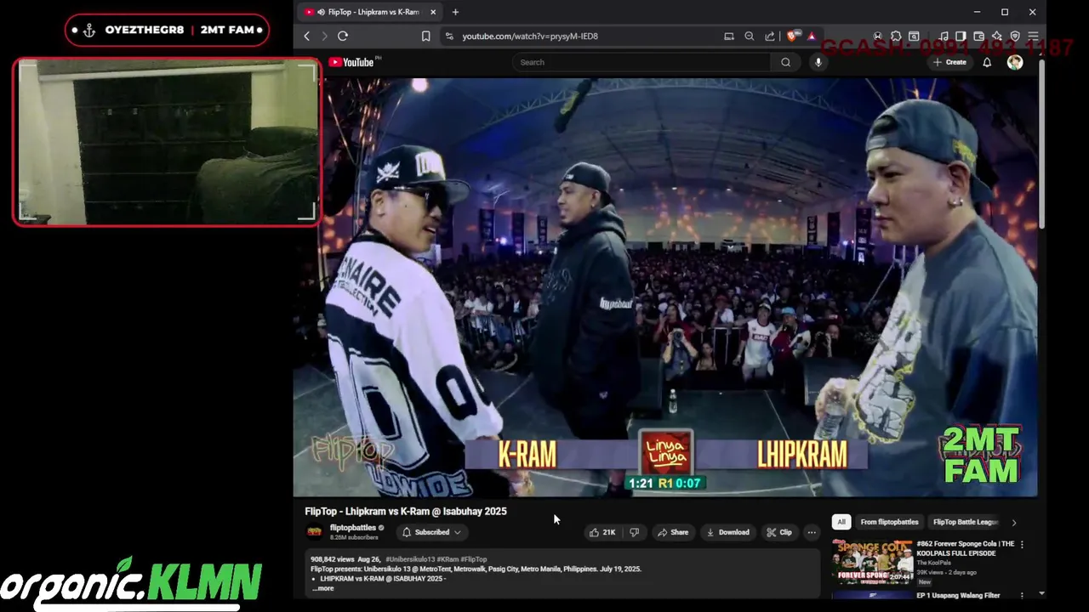1089x612 pixels.
Task: Click the YouTube search field
Action: 642,62
